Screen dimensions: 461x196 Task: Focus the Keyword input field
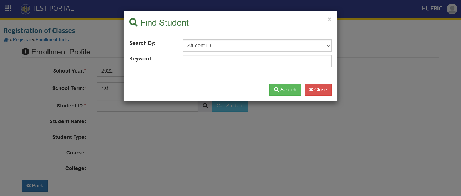pos(257,61)
